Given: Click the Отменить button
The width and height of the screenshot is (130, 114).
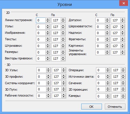Looking at the screenshot, I should [x=115, y=107].
